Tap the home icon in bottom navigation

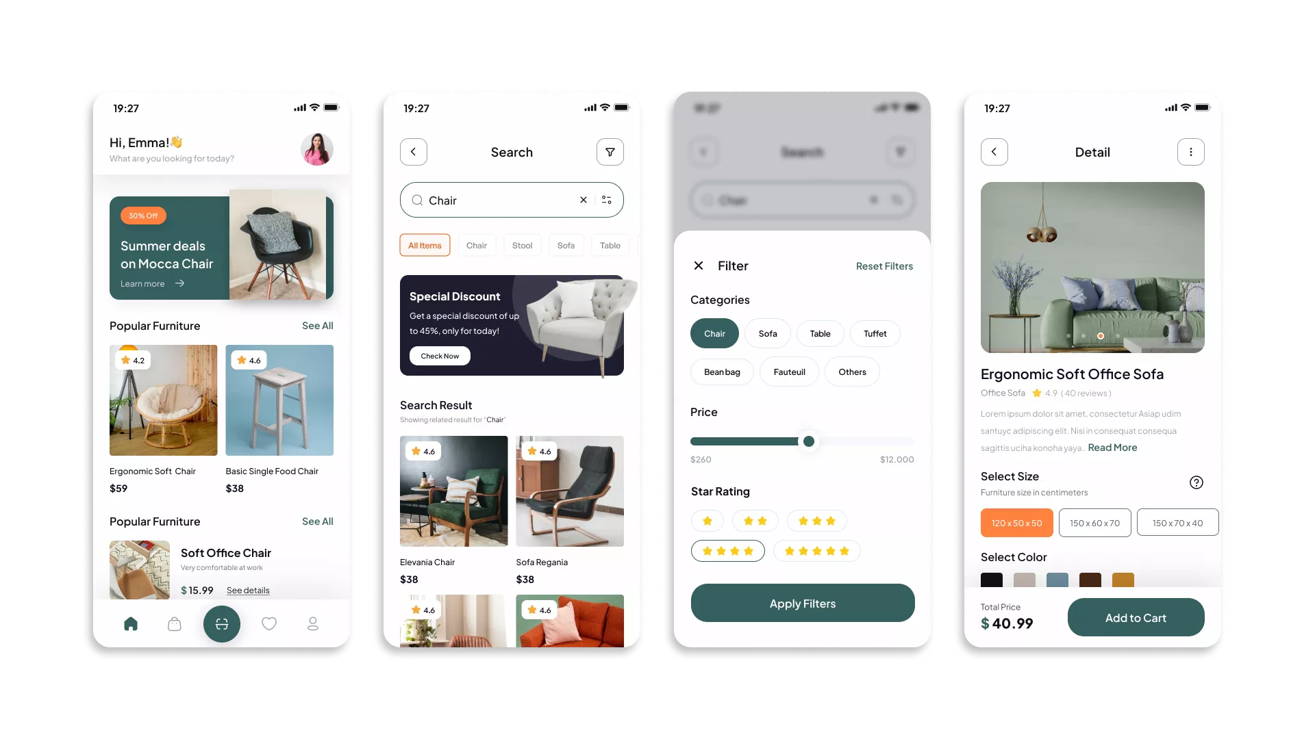point(129,623)
